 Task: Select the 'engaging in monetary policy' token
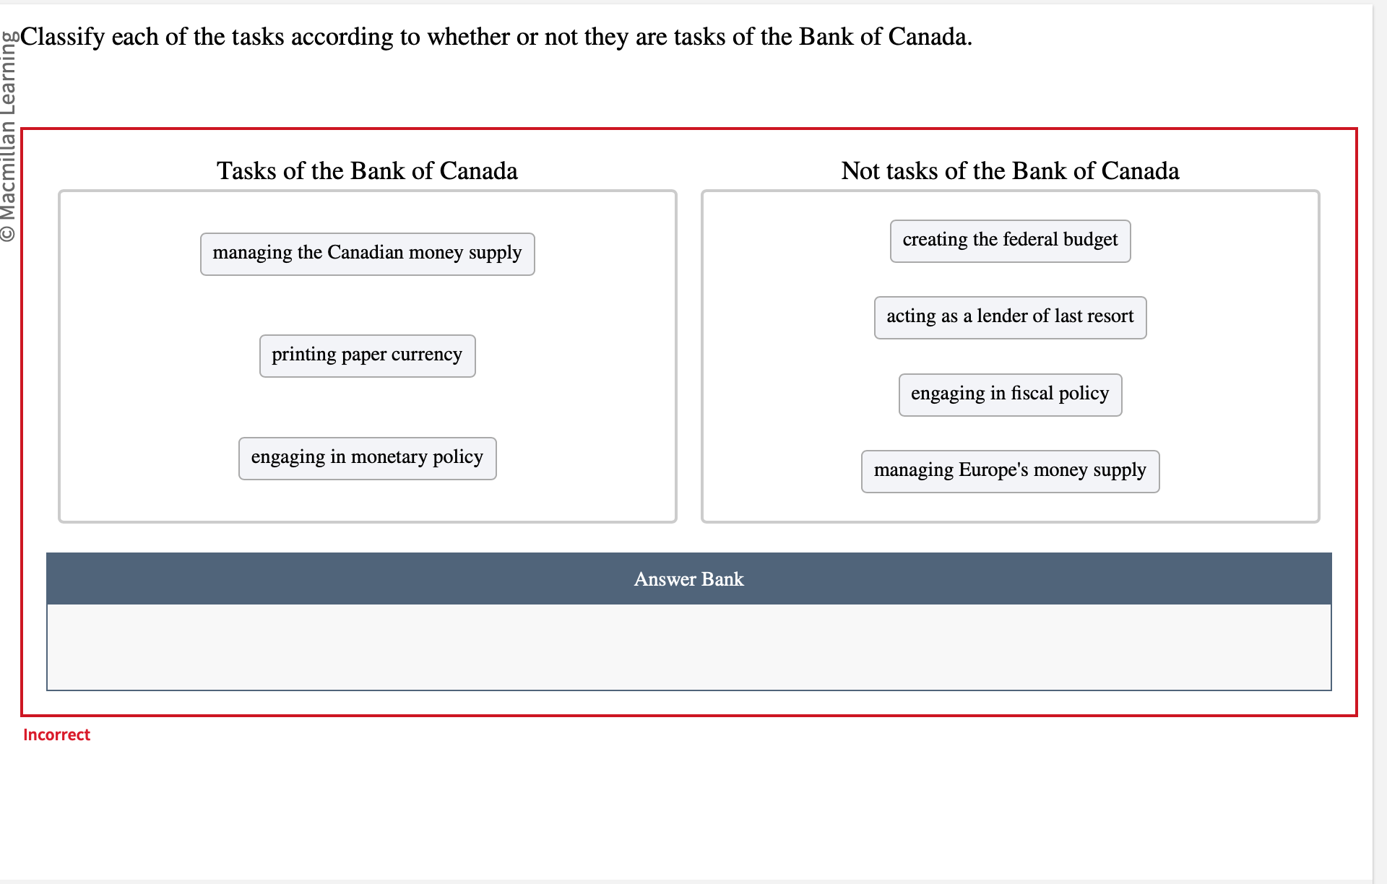(367, 457)
